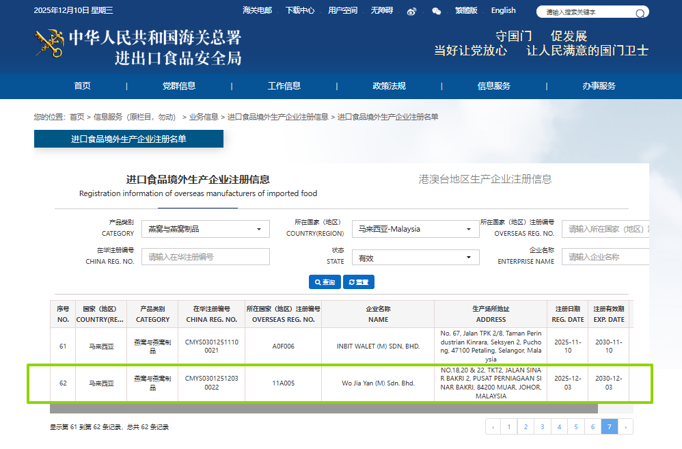Go to next page using right arrow

(x=625, y=427)
